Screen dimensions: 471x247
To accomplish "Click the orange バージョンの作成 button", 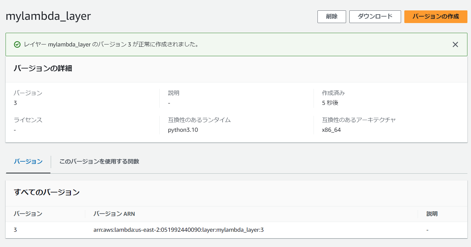I will [436, 17].
